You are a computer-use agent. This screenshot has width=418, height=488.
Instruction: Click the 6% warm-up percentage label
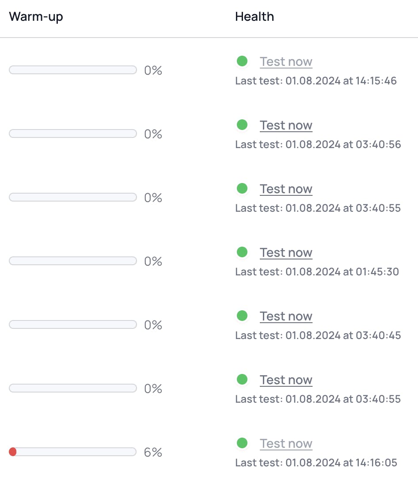coord(153,453)
